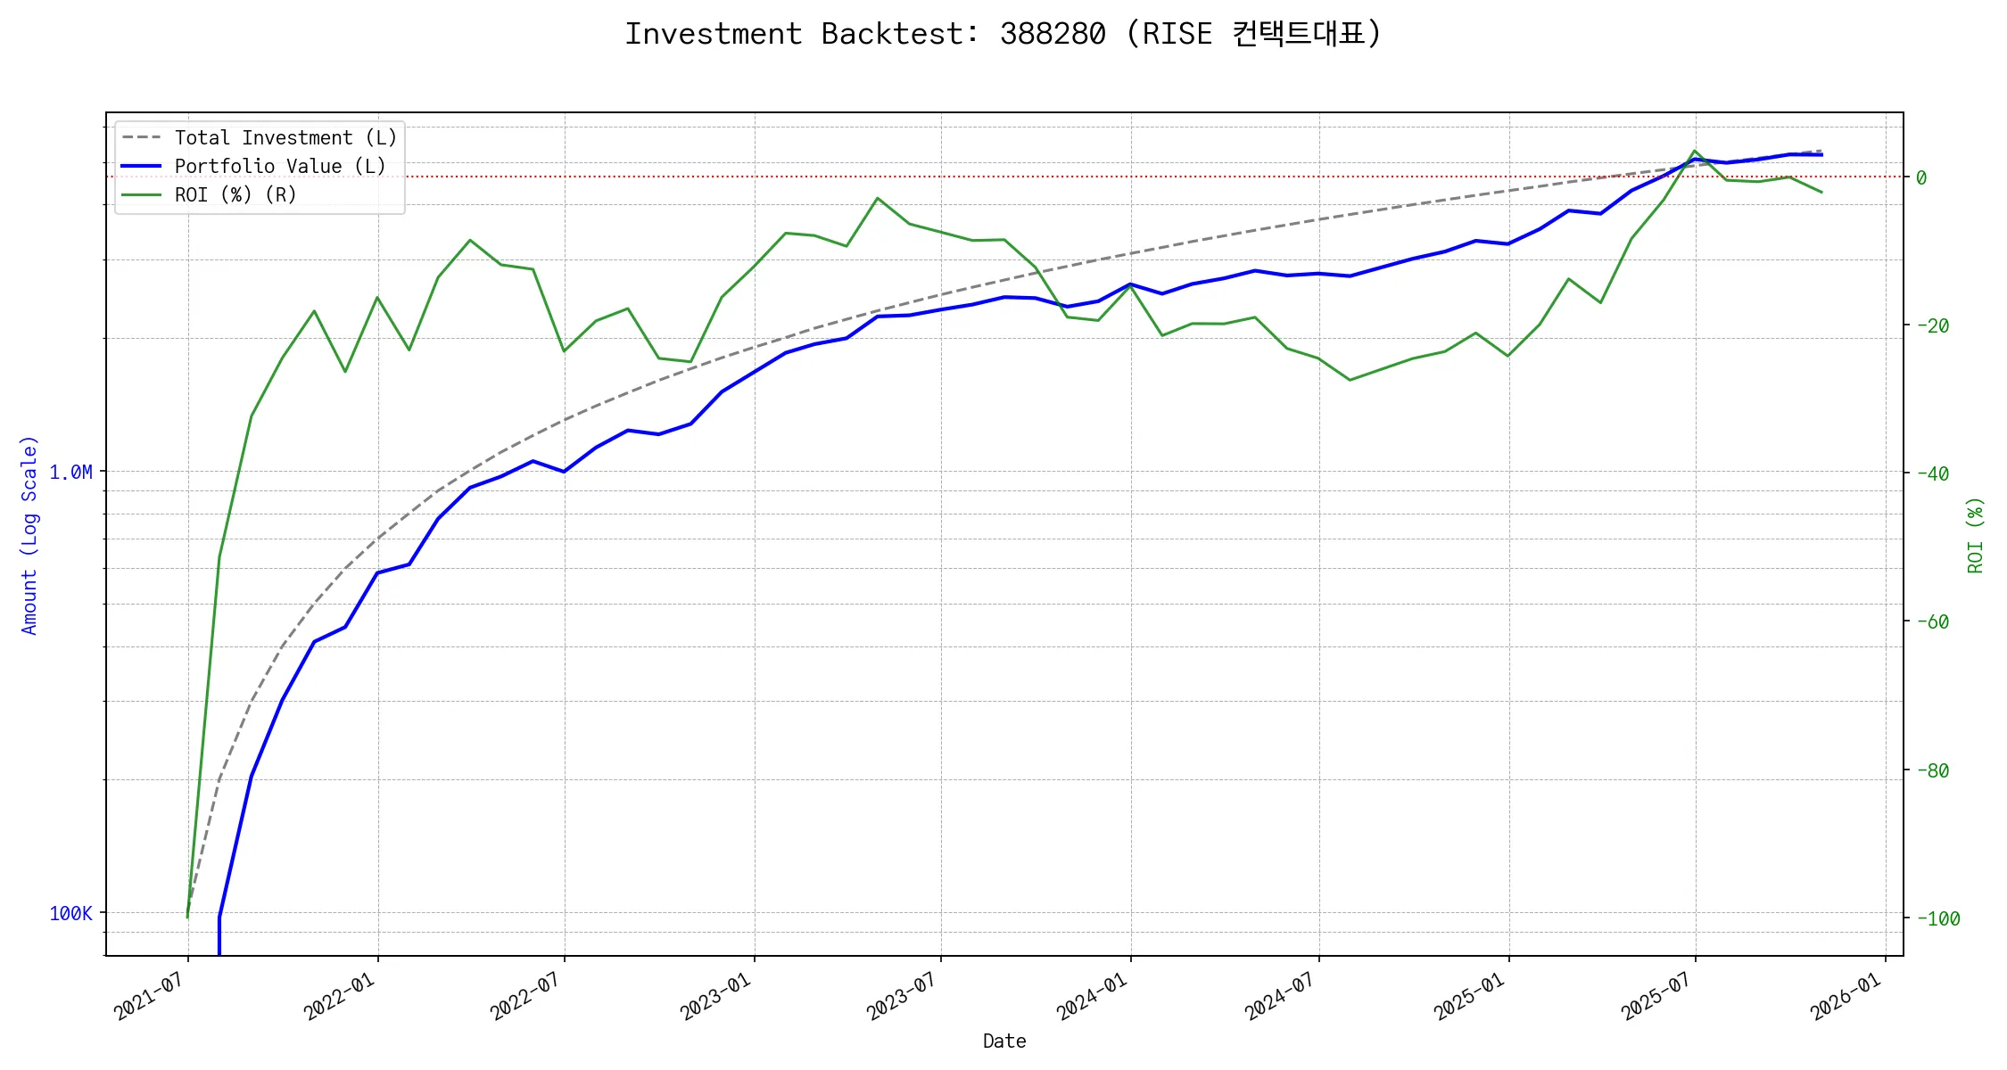Click the 'Date' x-axis title
Screen dimensions: 2007x1070
(1004, 1041)
